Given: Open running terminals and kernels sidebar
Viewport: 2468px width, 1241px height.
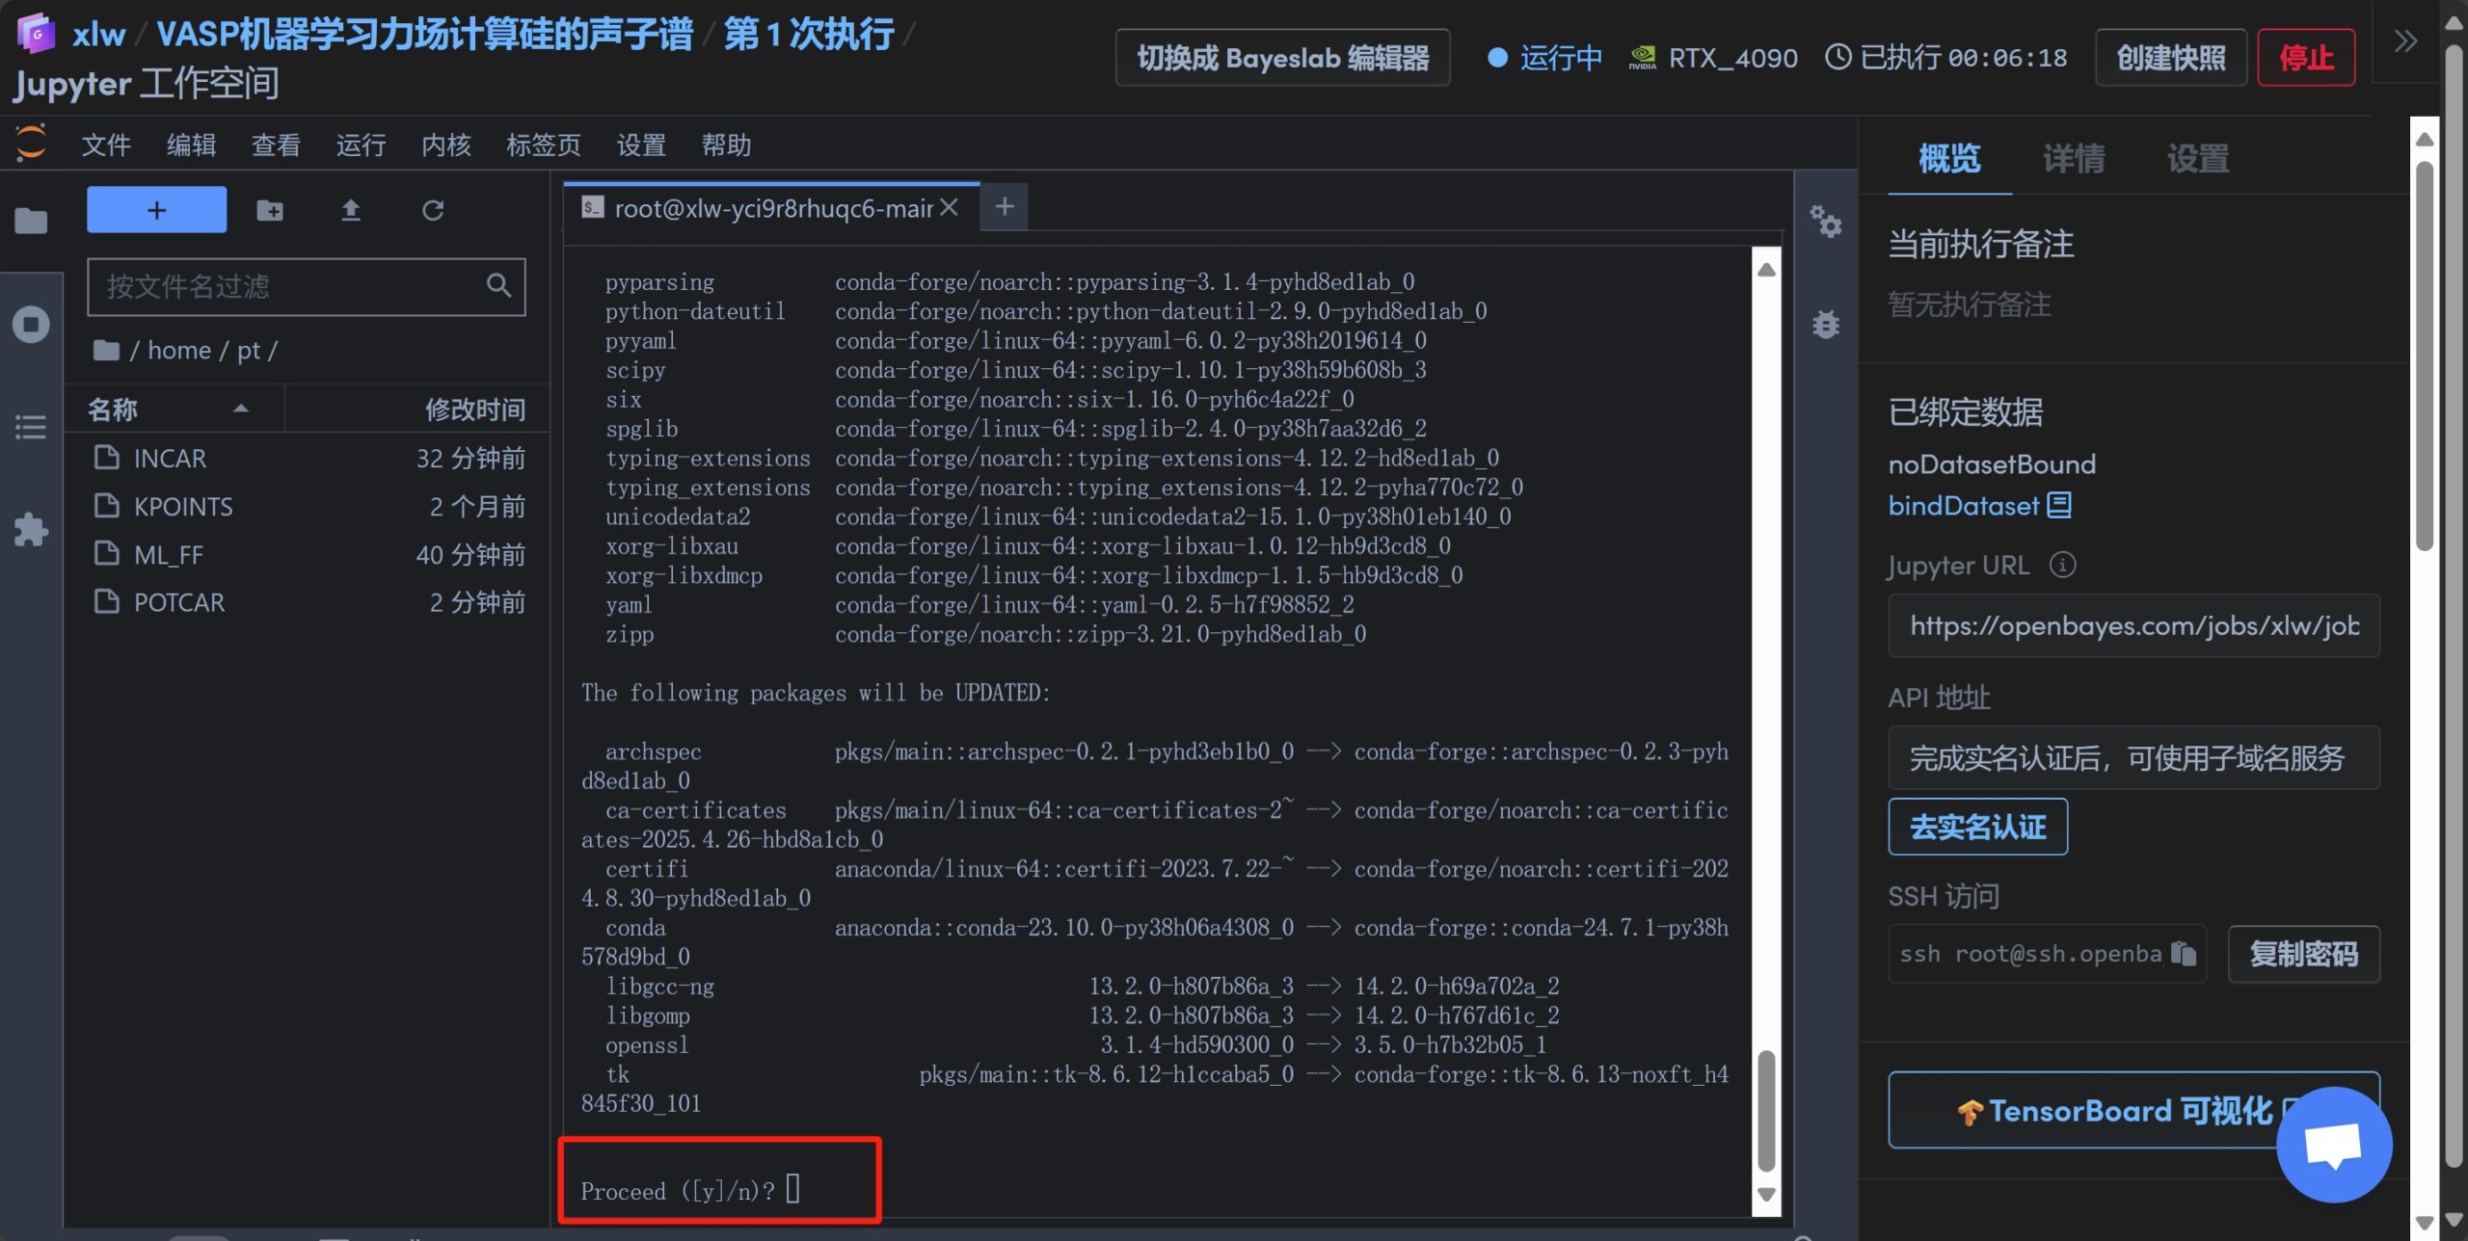Looking at the screenshot, I should pos(31,325).
